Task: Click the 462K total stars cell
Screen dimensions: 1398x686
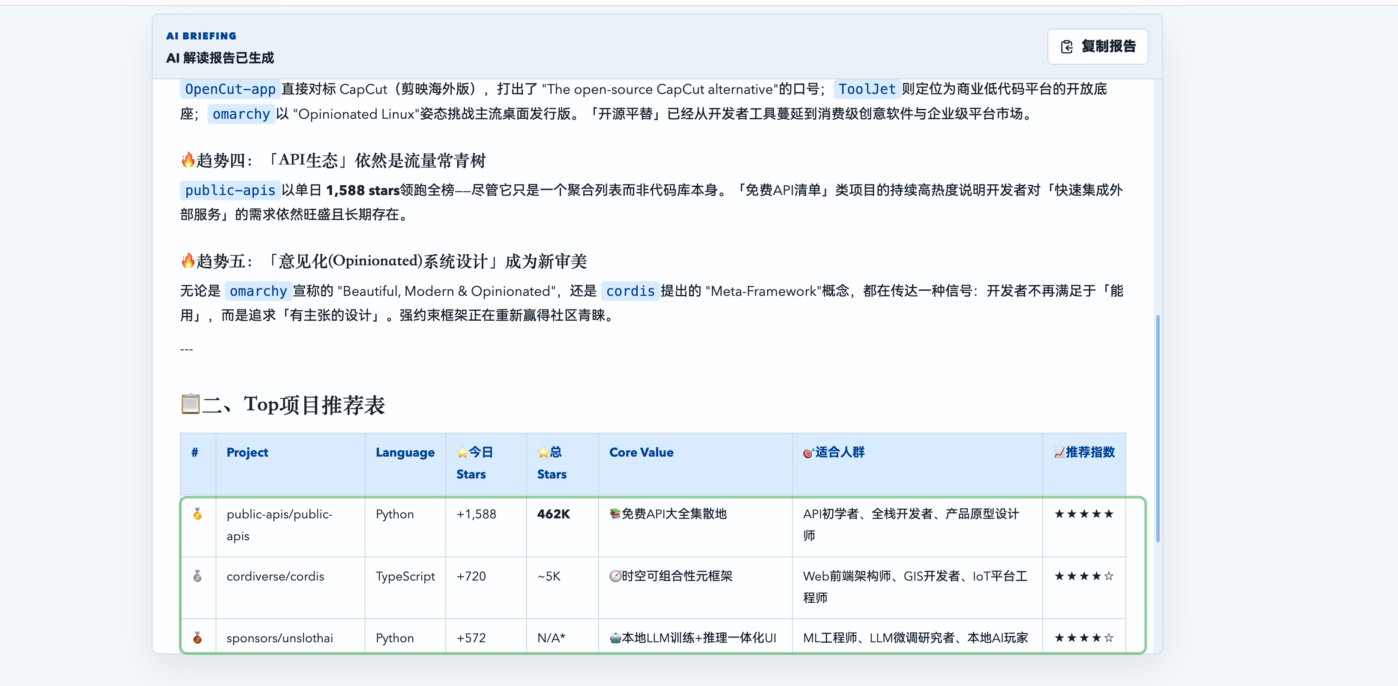Action: coord(562,525)
